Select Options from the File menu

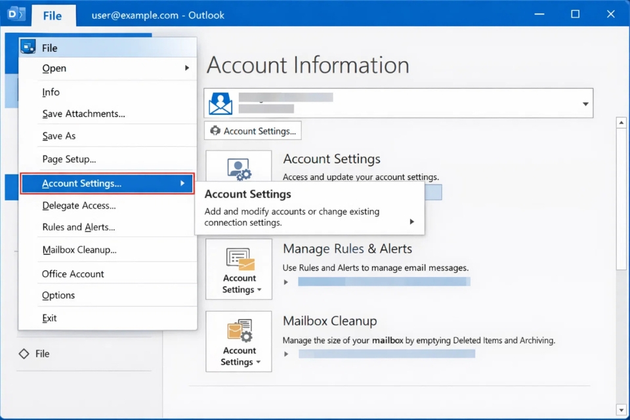tap(58, 295)
